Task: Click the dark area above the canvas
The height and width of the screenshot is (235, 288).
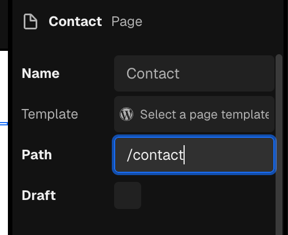Action: [x=4, y=24]
